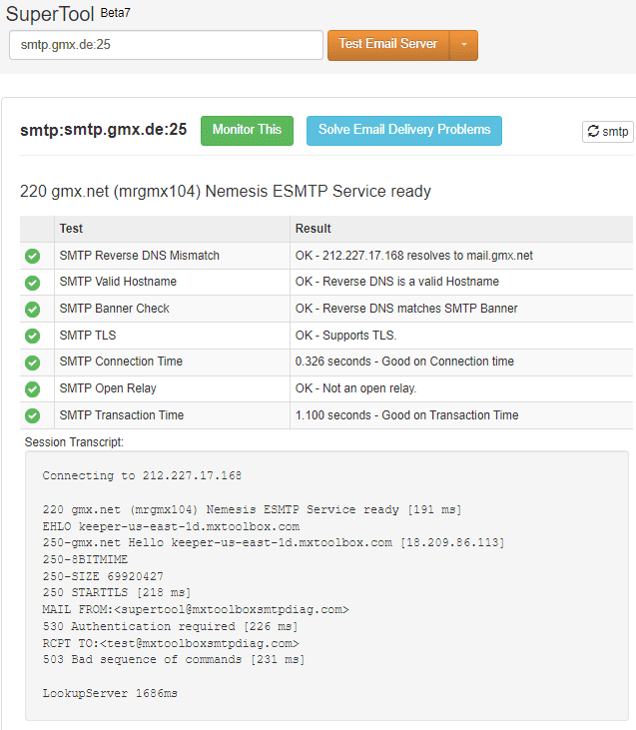
Task: Click the Session Transcript label
Action: (x=74, y=442)
